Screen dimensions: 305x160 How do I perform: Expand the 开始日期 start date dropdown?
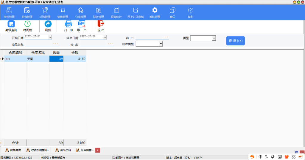click(x=50, y=37)
